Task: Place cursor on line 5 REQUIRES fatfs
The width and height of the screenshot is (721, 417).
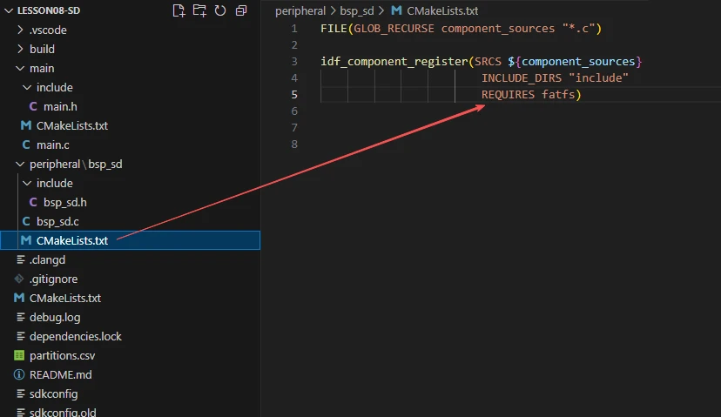Action: (531, 95)
